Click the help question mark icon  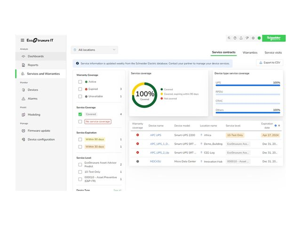click(235, 38)
